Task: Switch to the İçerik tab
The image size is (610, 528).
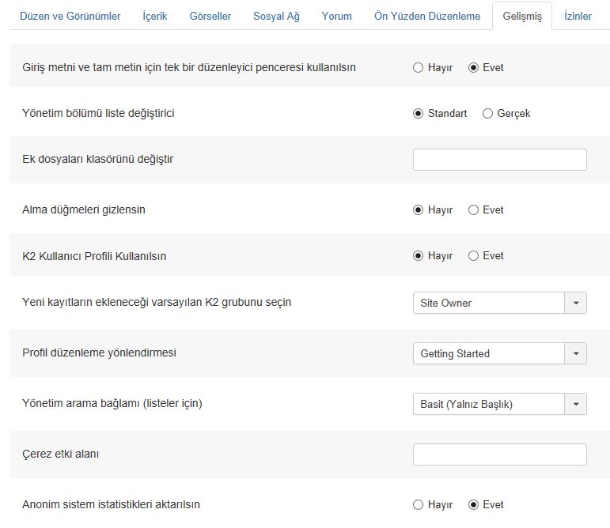Action: pyautogui.click(x=155, y=16)
